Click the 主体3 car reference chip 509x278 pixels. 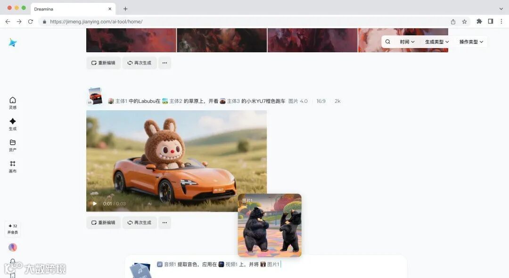tap(230, 101)
